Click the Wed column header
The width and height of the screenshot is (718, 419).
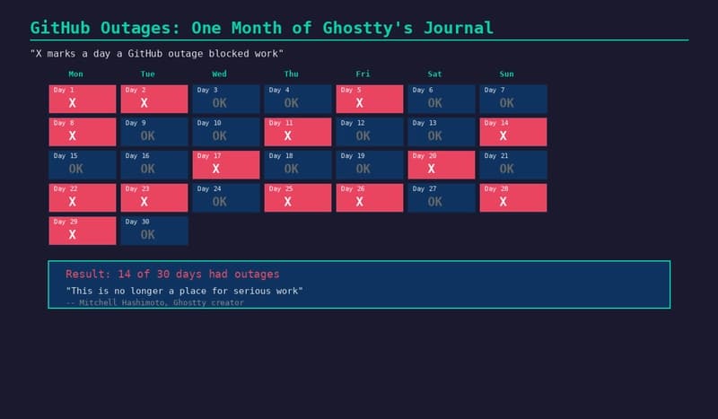point(219,74)
